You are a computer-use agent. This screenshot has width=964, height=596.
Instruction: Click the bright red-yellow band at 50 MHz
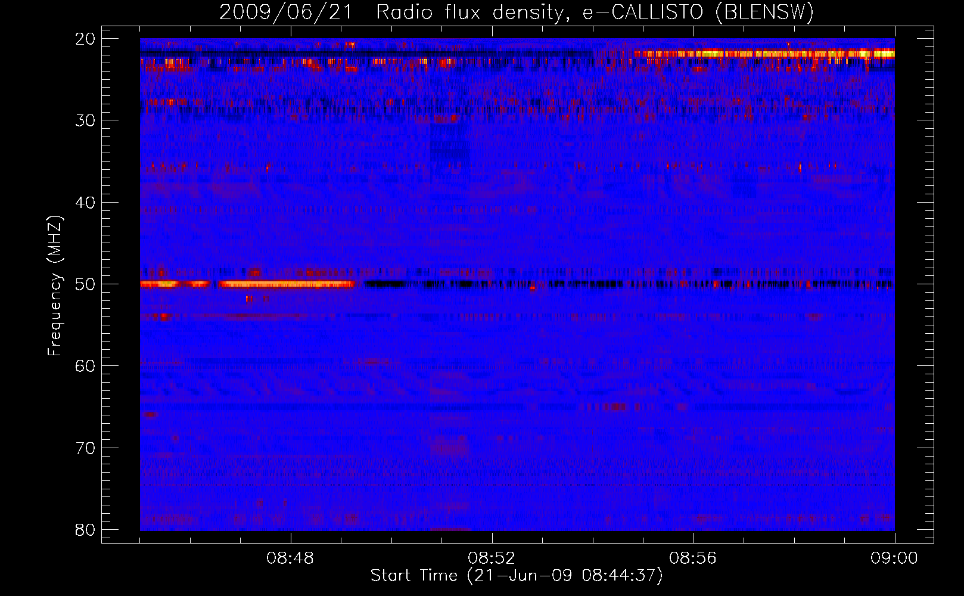pyautogui.click(x=247, y=284)
